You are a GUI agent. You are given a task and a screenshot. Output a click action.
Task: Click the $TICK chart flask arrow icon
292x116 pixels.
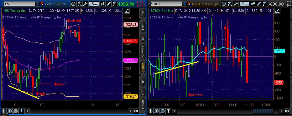230,3
